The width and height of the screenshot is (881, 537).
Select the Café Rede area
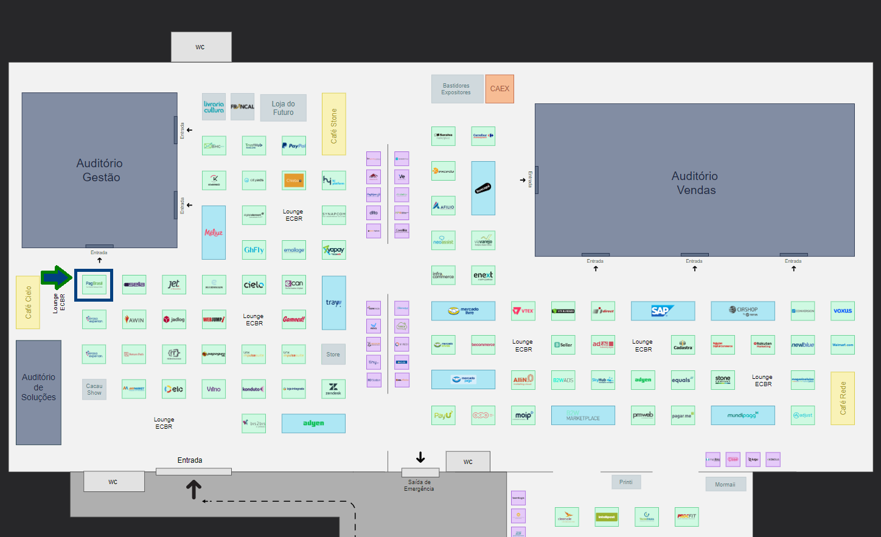tap(843, 398)
